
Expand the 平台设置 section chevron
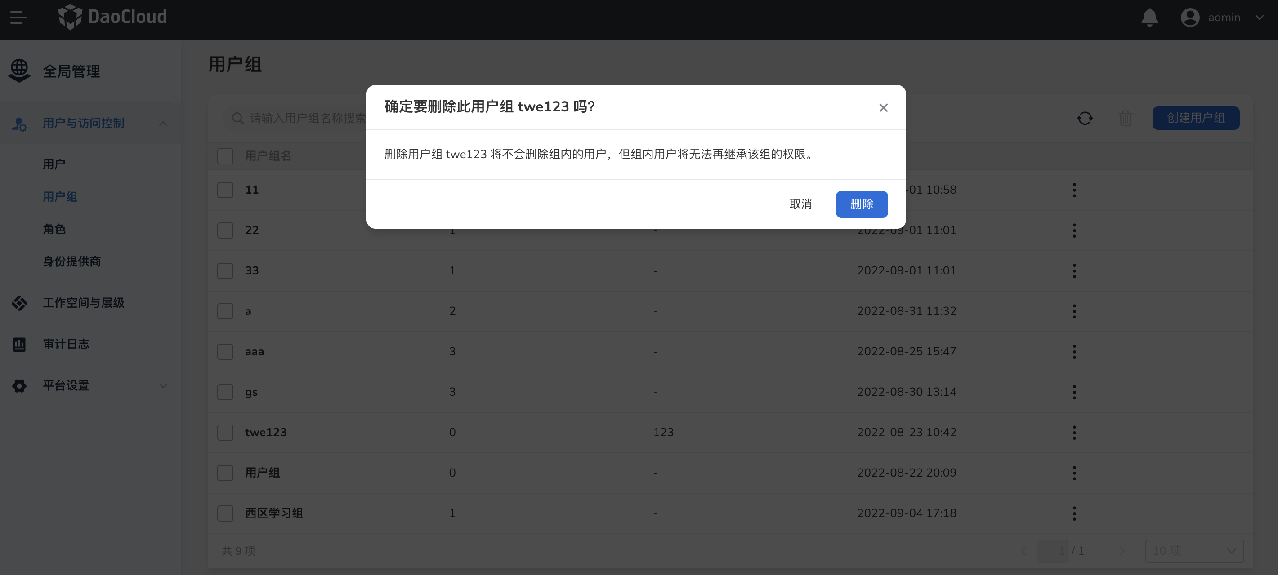(x=163, y=385)
